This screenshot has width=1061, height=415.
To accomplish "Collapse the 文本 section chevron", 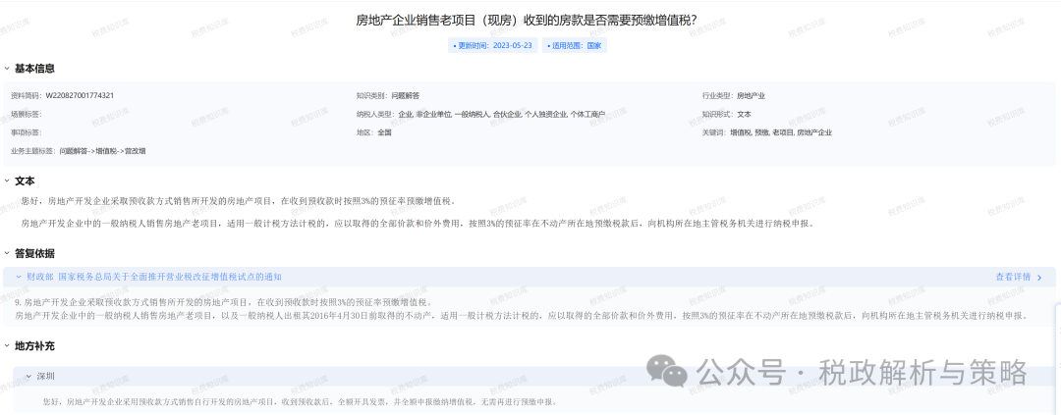I will 6,181.
